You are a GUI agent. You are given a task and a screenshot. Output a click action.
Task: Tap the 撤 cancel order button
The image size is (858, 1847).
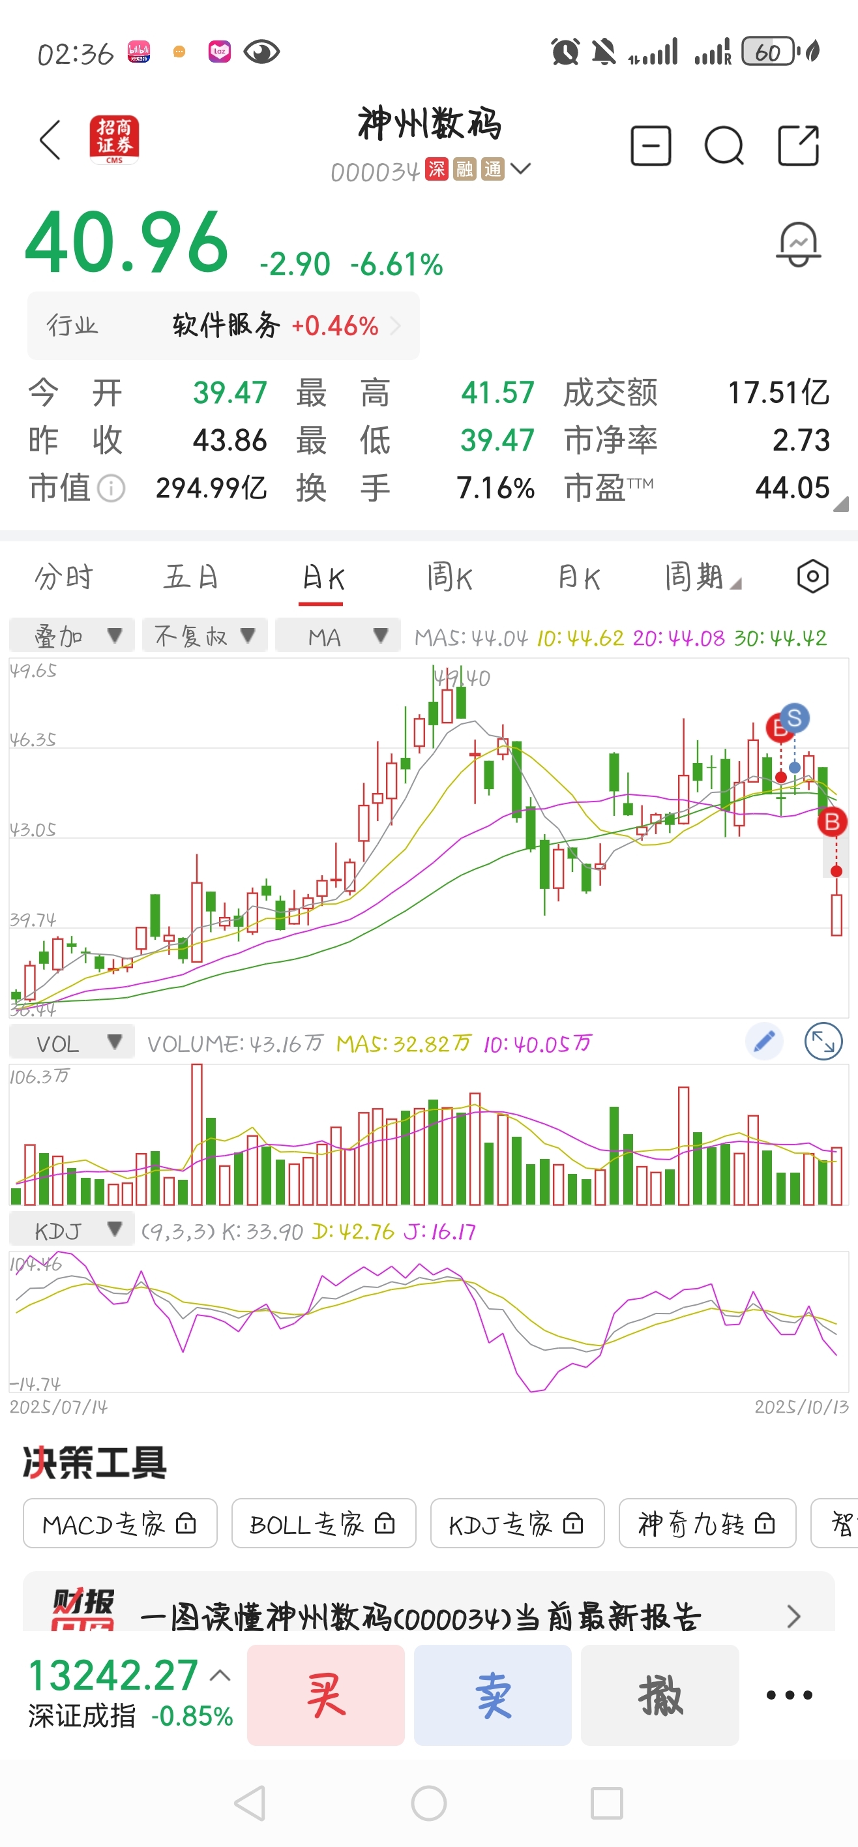click(660, 1695)
